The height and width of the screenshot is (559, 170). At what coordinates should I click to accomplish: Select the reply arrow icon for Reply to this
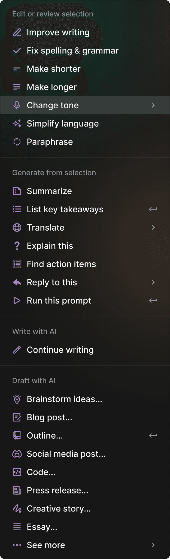coord(17,282)
